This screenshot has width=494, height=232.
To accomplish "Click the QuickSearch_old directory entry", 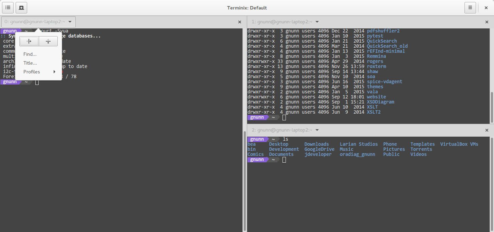I will (x=387, y=46).
